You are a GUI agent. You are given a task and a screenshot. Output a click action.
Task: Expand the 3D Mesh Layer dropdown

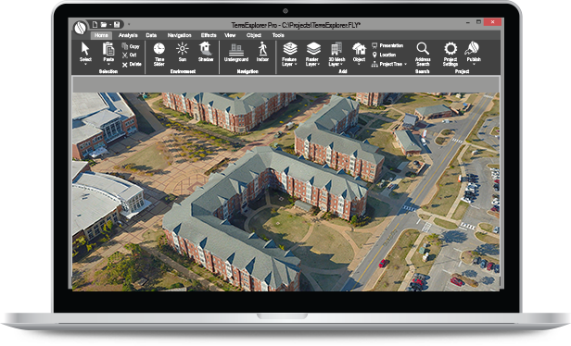[x=336, y=54]
